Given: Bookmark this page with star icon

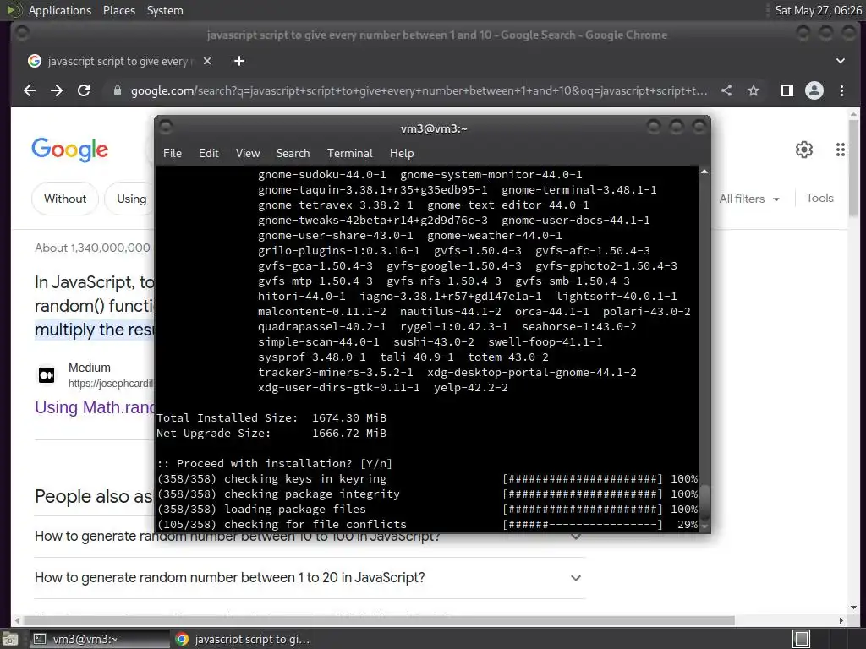Looking at the screenshot, I should coord(754,90).
